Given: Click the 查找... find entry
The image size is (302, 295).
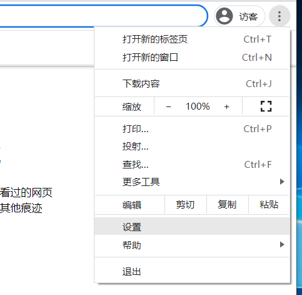Looking at the screenshot, I should tap(192, 165).
